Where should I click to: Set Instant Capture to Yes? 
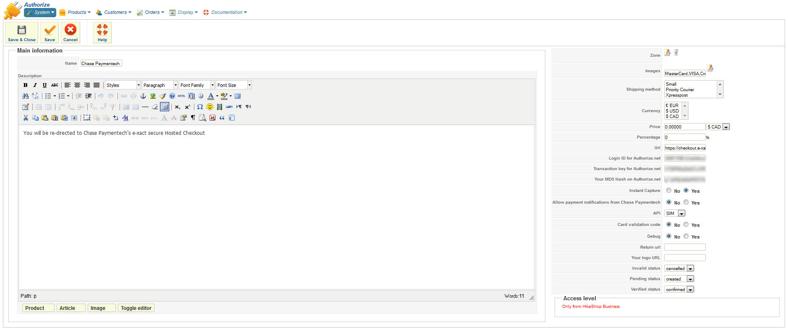(x=686, y=191)
